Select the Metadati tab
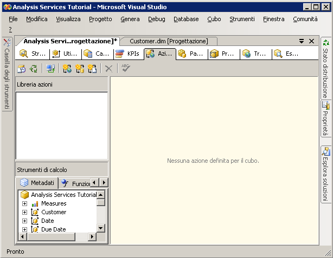Screen dimensions: 333x258 tap(37, 183)
